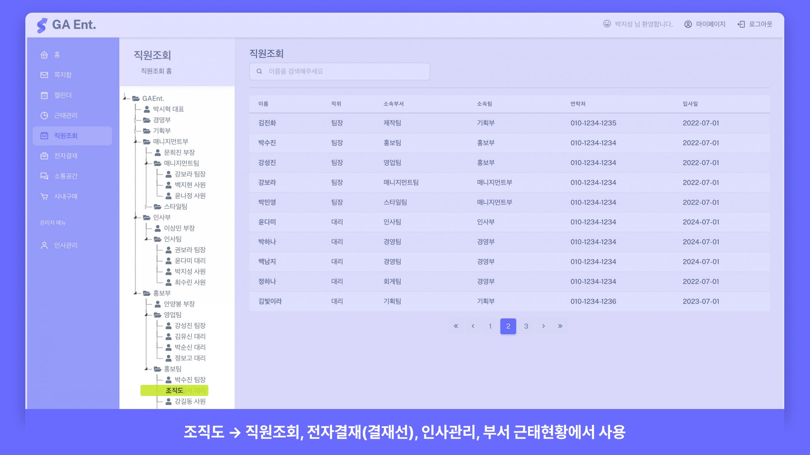
Task: Collapse the GAEnt. root tree node
Action: tap(125, 98)
